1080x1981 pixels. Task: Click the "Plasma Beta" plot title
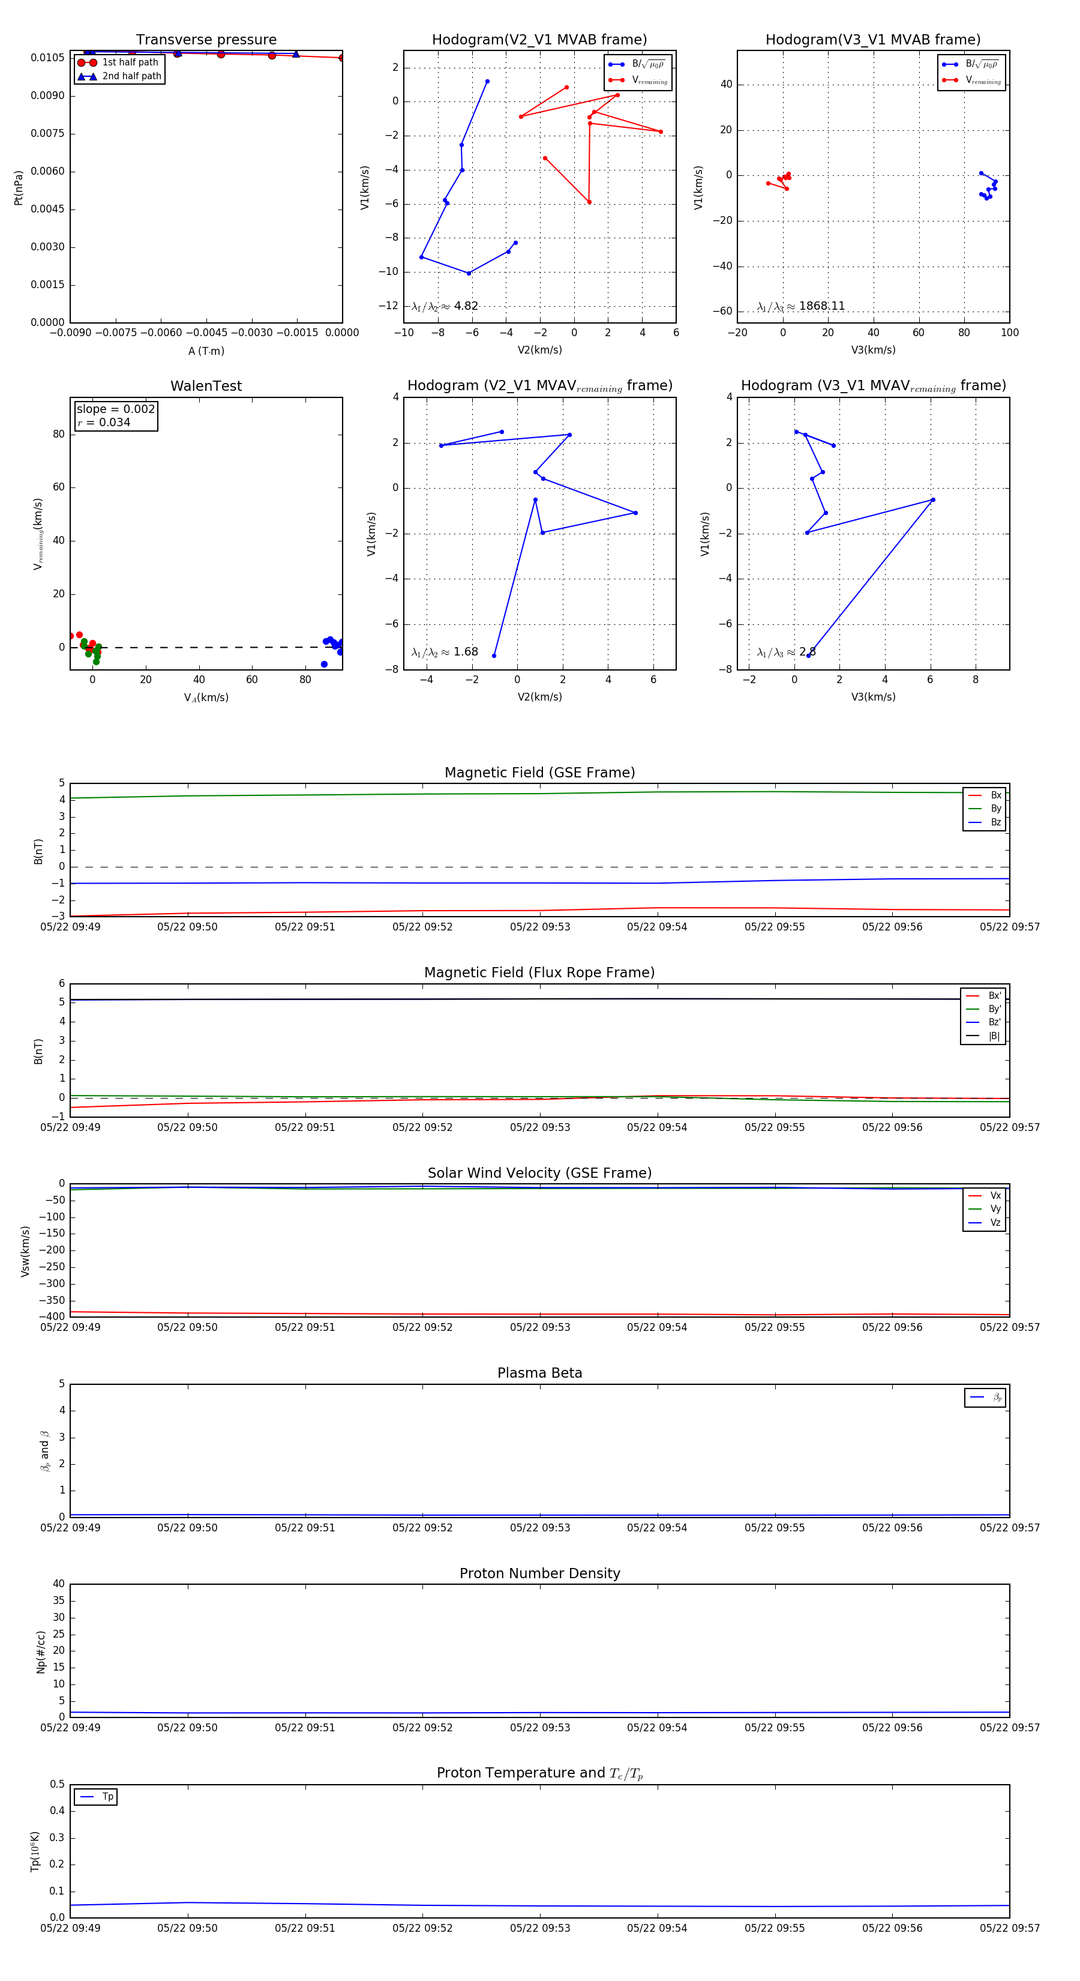click(539, 1373)
